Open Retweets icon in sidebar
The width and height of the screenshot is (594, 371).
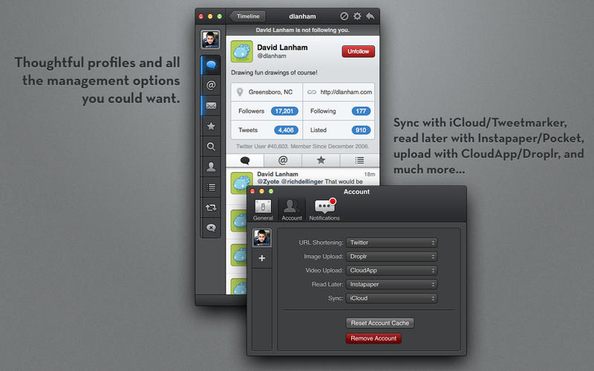[211, 208]
